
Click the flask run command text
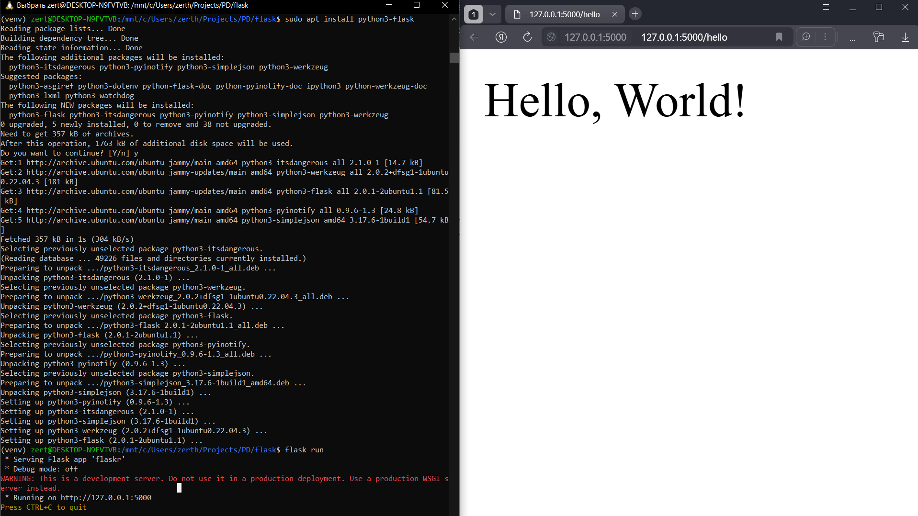pos(304,450)
